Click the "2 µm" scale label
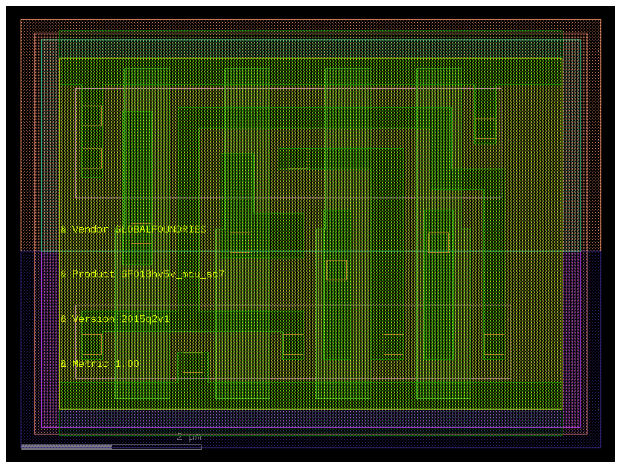621x468 pixels. coord(189,437)
